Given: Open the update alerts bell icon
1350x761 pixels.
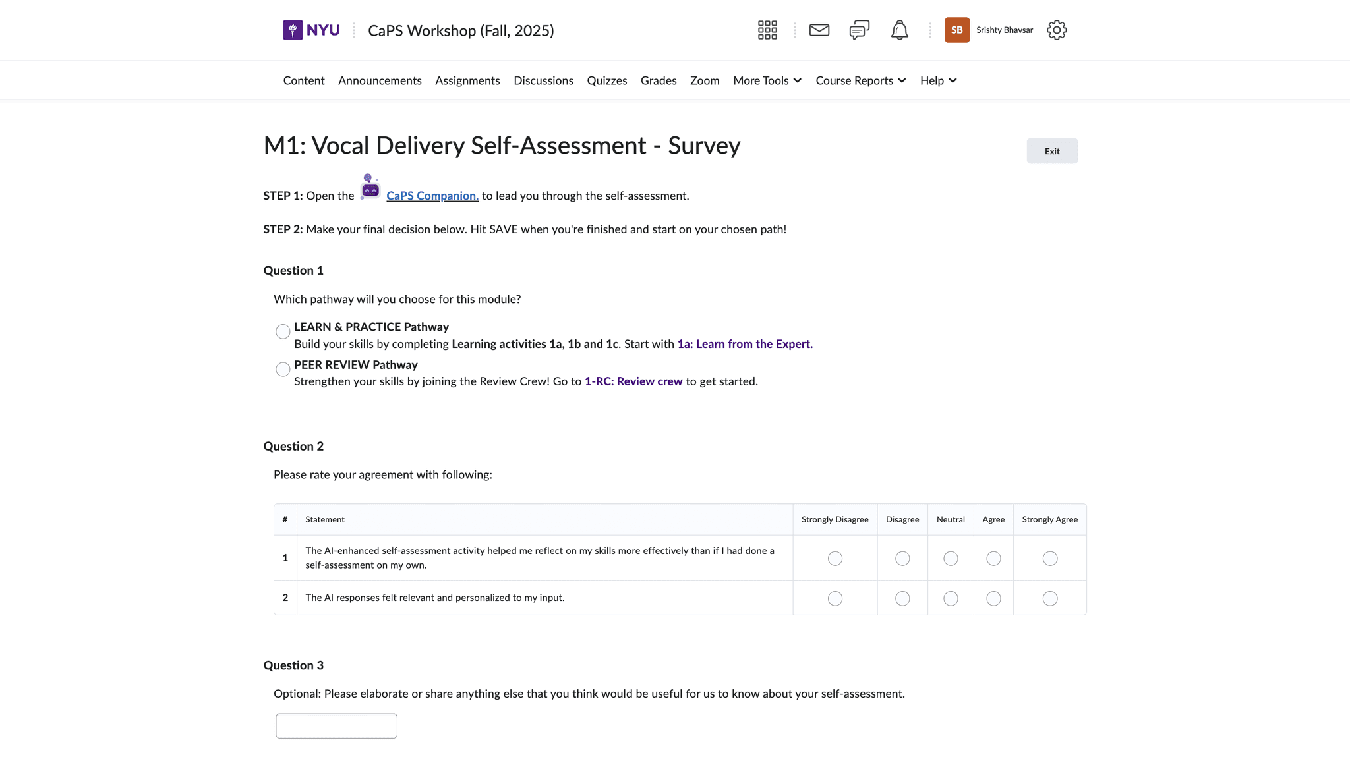Looking at the screenshot, I should coord(900,30).
